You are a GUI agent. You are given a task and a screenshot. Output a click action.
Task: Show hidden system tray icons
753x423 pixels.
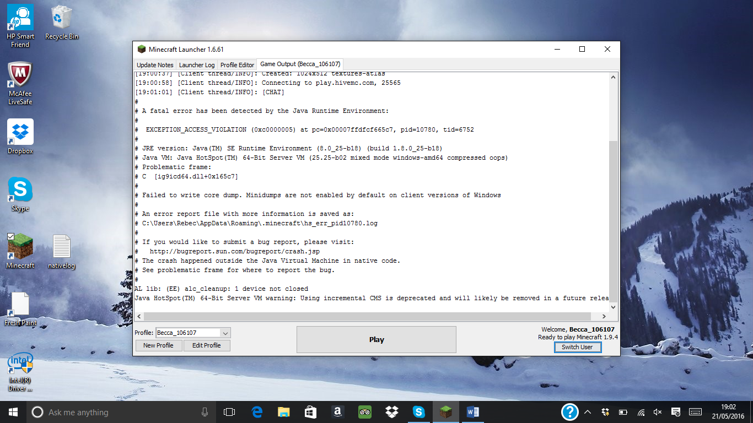click(588, 412)
